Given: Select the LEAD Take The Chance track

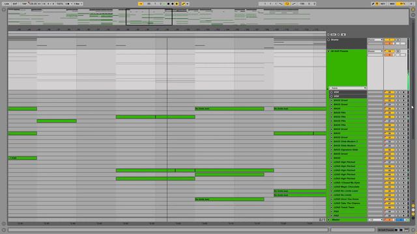Looking at the screenshot, I should tap(347, 203).
